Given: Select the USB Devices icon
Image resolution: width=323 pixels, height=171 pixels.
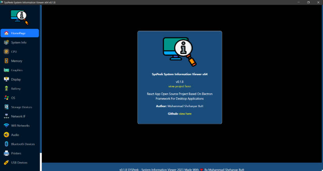Looking at the screenshot, I should click(6, 162).
